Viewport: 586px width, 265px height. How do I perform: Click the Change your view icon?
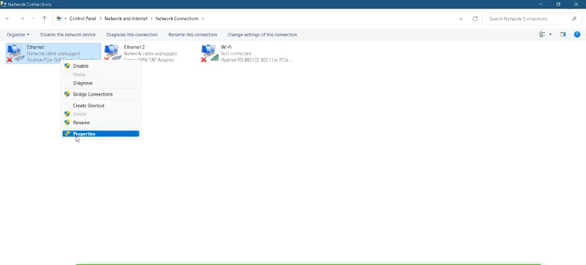pos(542,35)
